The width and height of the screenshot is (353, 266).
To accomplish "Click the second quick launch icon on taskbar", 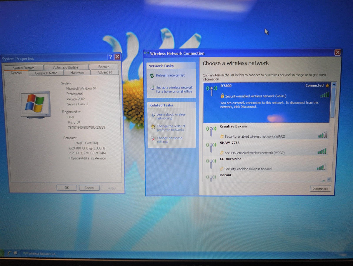I will [15, 253].
